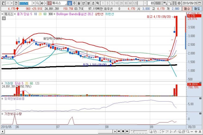Viewport: 203px width, 135px height.
Task: Click the vertical line chart tool icon
Action: pos(171,131)
